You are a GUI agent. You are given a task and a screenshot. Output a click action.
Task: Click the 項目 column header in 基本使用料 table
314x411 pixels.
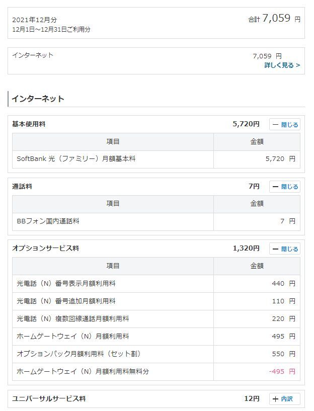(x=113, y=142)
